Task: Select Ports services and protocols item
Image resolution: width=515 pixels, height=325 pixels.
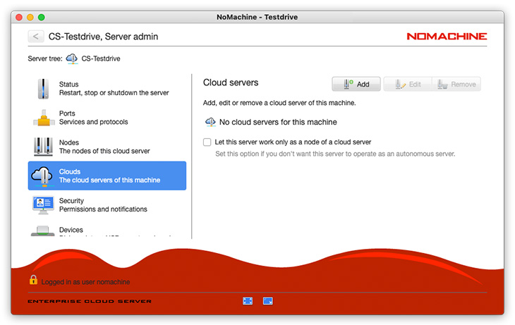Action: click(93, 118)
